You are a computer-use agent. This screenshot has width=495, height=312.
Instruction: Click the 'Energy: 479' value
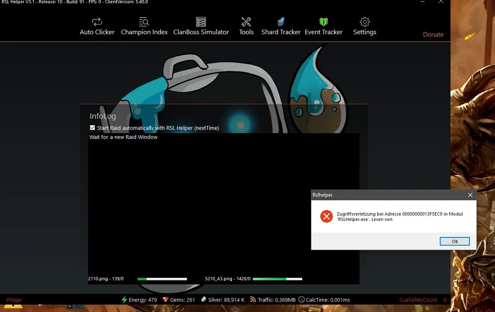143,300
